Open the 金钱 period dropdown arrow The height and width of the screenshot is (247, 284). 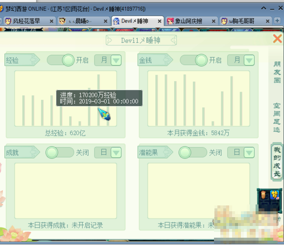[x=249, y=60]
